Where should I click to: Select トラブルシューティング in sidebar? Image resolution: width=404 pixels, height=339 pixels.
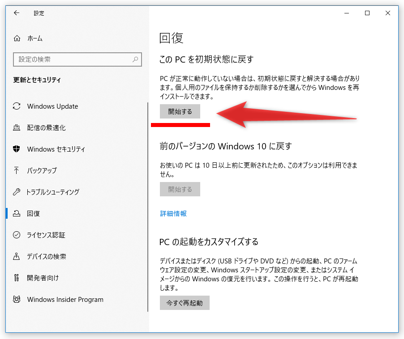point(52,192)
